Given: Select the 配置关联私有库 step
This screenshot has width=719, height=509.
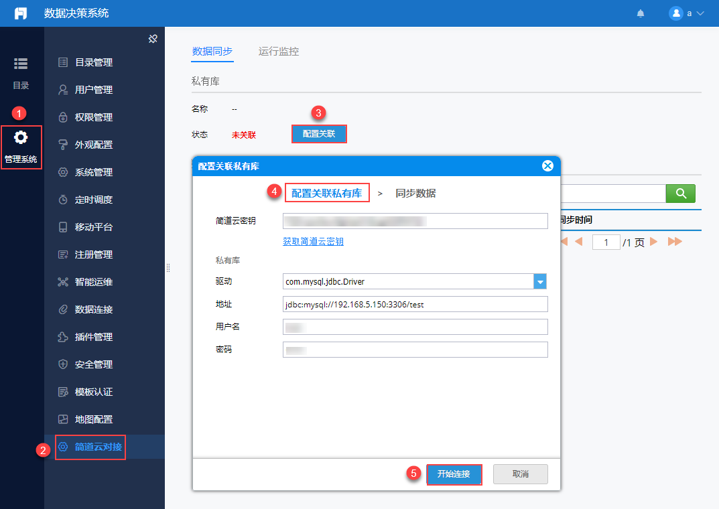Looking at the screenshot, I should coord(327,194).
